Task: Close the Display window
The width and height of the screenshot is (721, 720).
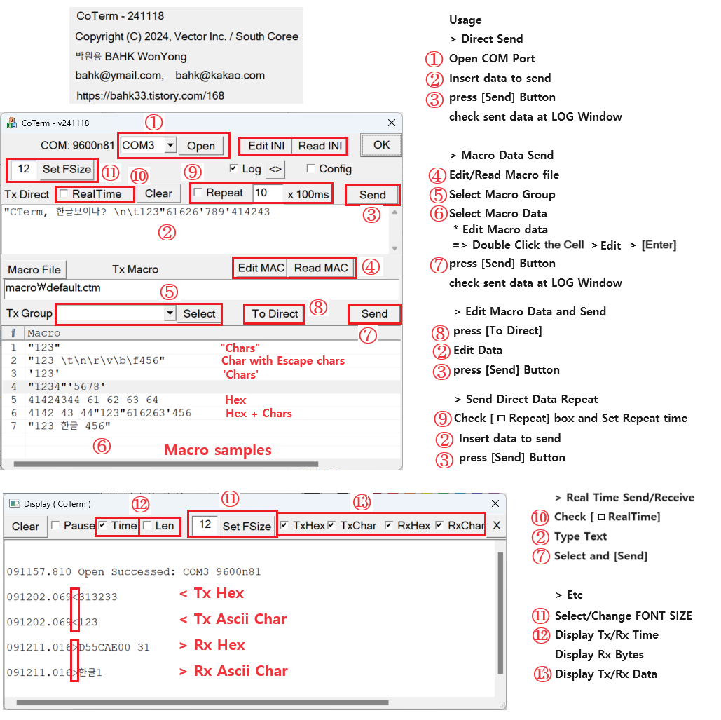Action: point(495,503)
